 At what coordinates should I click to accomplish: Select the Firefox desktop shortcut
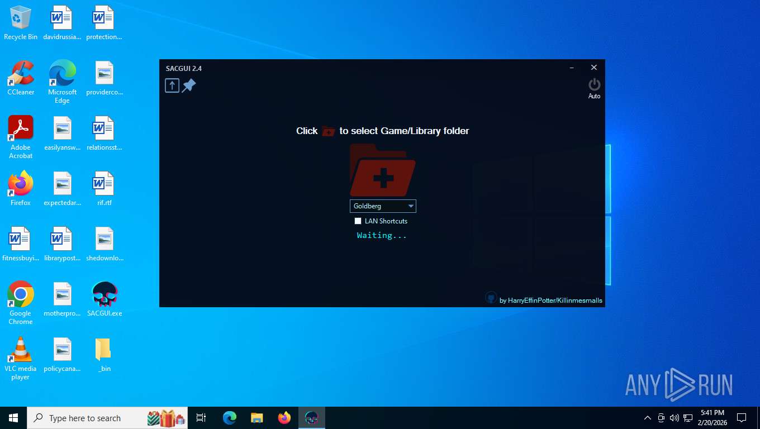pyautogui.click(x=21, y=189)
